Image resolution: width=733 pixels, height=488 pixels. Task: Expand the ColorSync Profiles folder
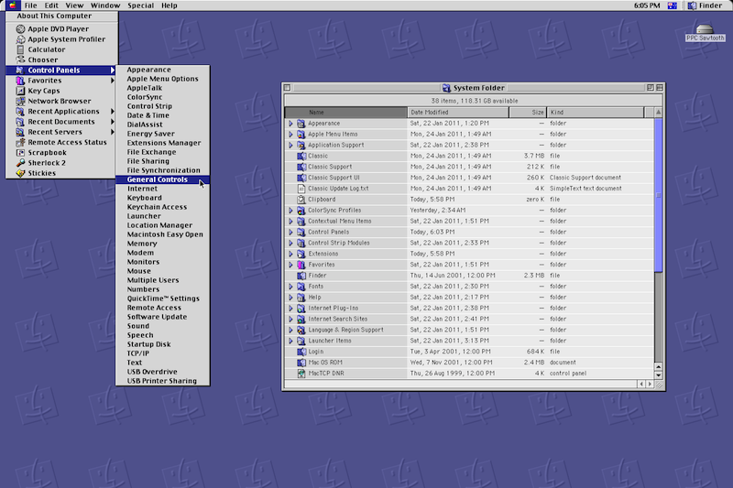coord(290,211)
